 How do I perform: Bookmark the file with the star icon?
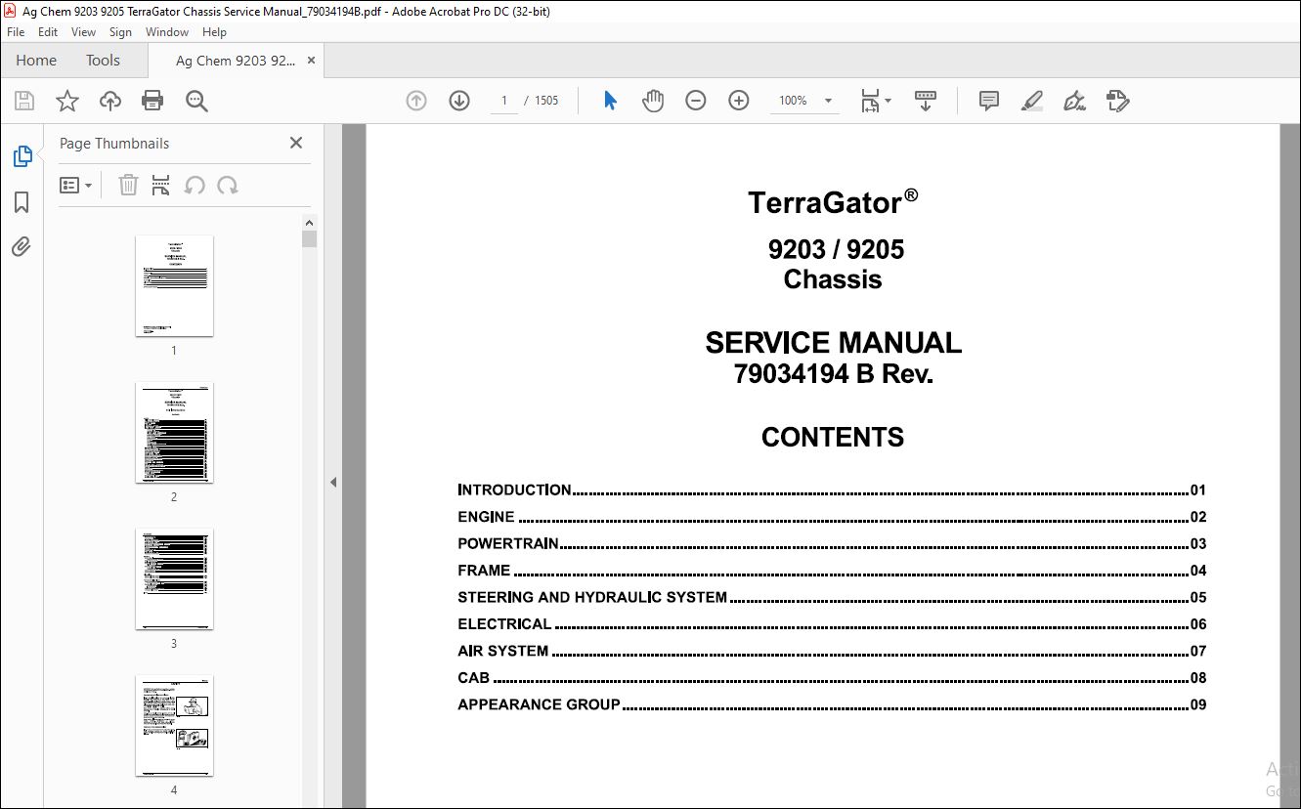[66, 101]
